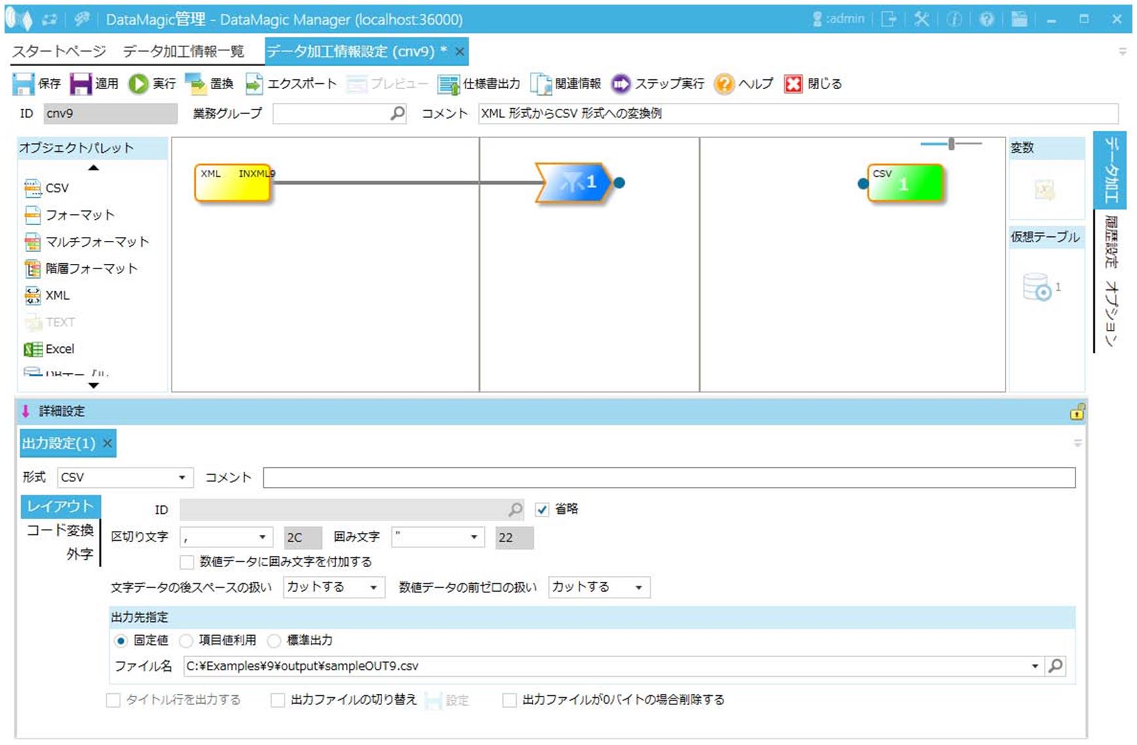Select the 標準出力 radio button
Image resolution: width=1137 pixels, height=745 pixels.
tap(275, 640)
